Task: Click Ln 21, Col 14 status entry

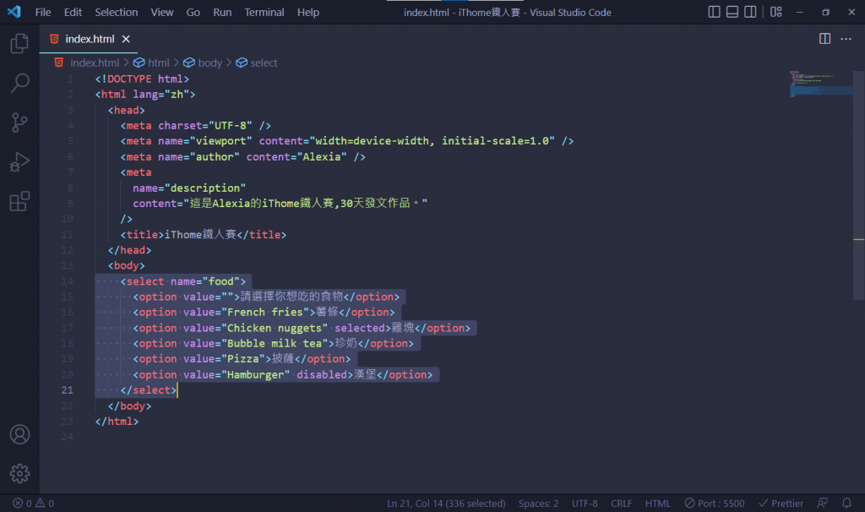Action: click(x=446, y=504)
